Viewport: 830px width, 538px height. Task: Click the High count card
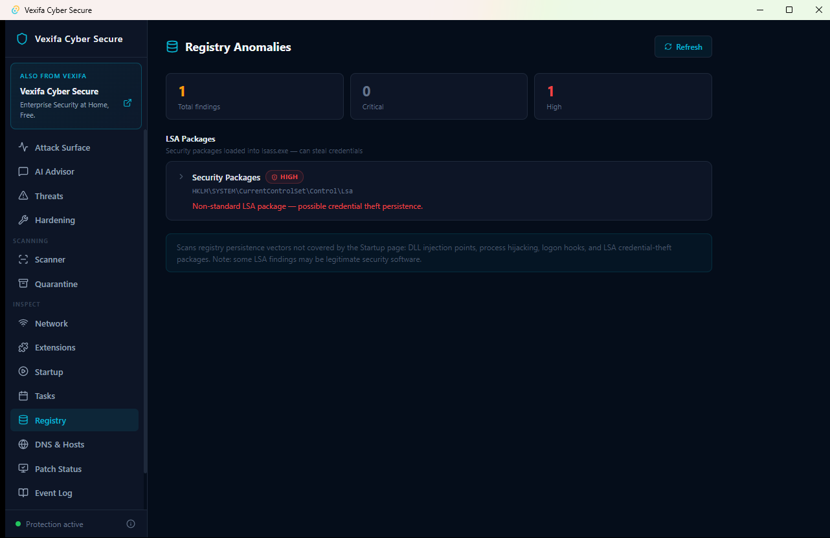click(x=623, y=96)
